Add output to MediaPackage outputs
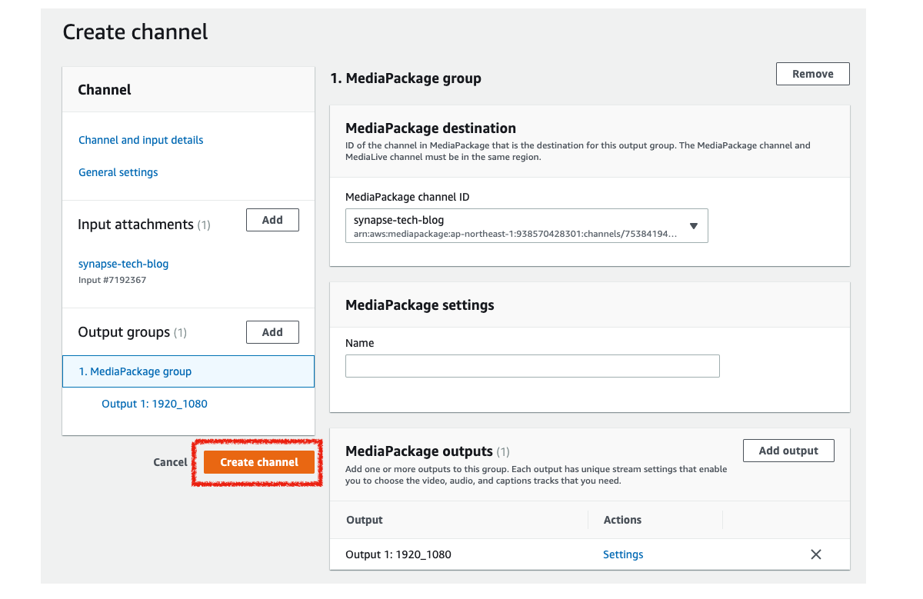 pos(788,451)
